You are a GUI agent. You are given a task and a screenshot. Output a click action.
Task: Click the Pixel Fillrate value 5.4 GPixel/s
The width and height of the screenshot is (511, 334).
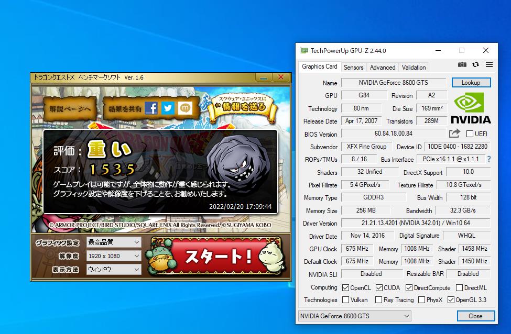pyautogui.click(x=365, y=185)
